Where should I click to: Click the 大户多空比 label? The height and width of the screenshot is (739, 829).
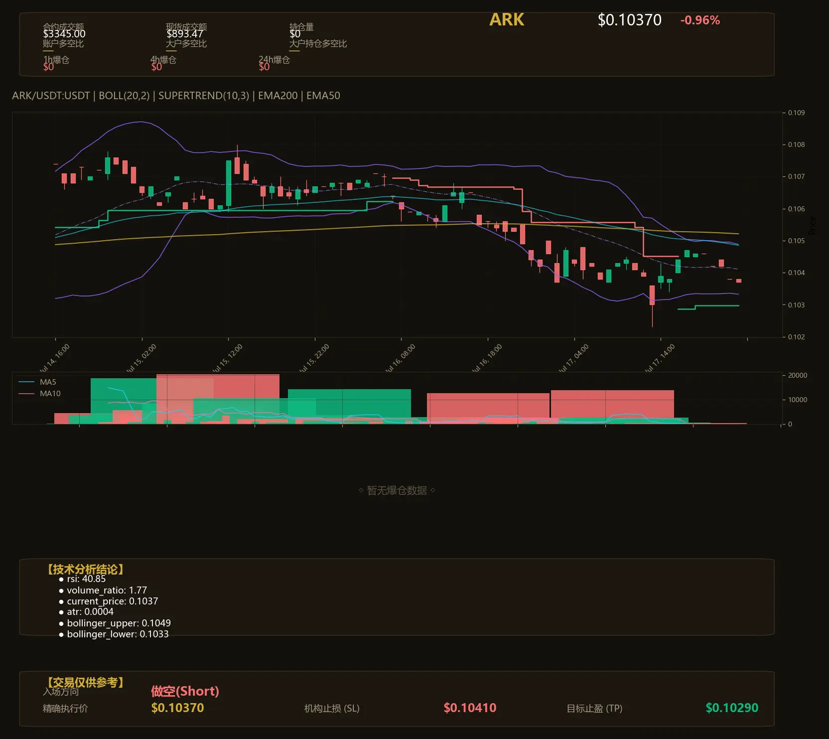(x=186, y=43)
